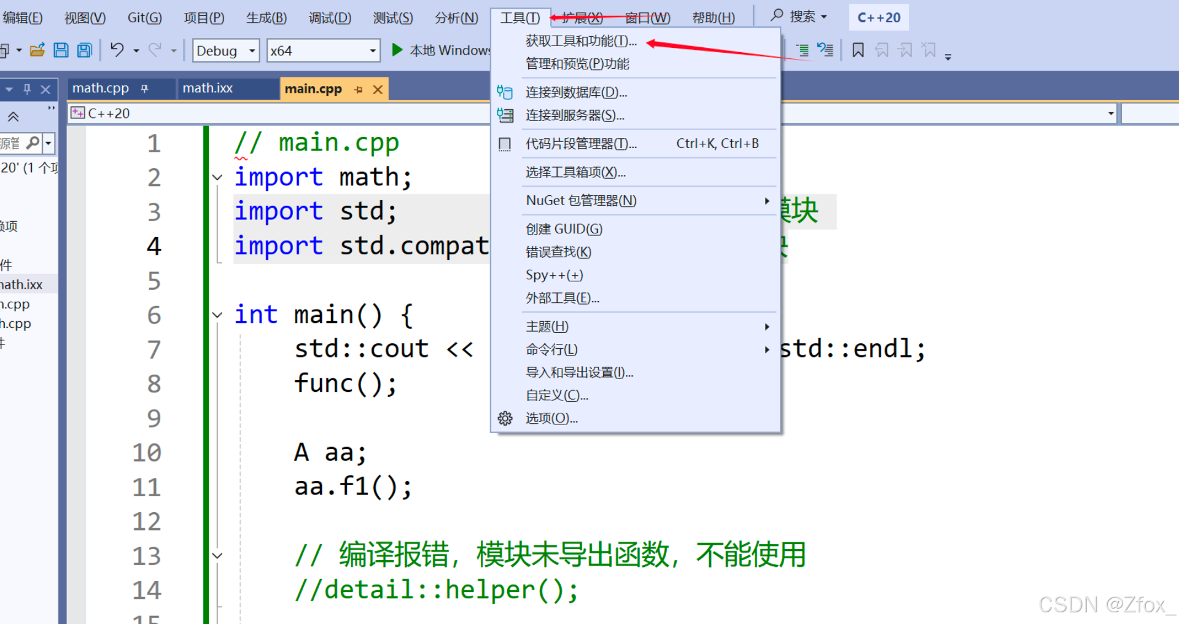
Task: Open the 视图 menu
Action: (85, 17)
